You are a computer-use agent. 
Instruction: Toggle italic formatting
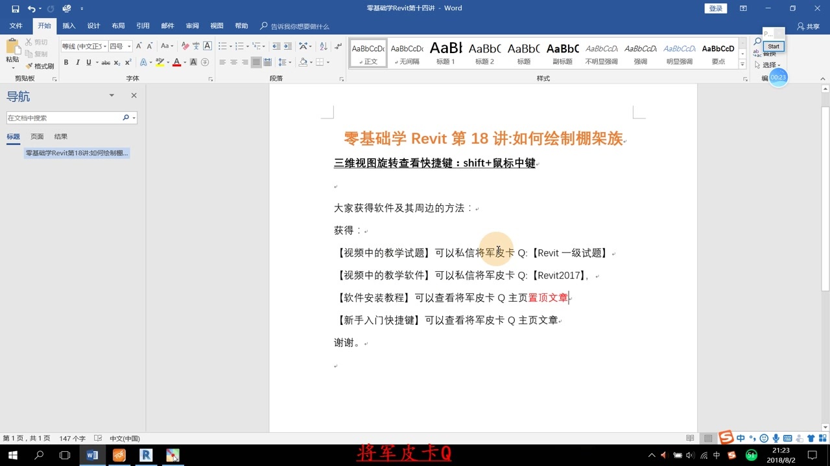pos(77,63)
